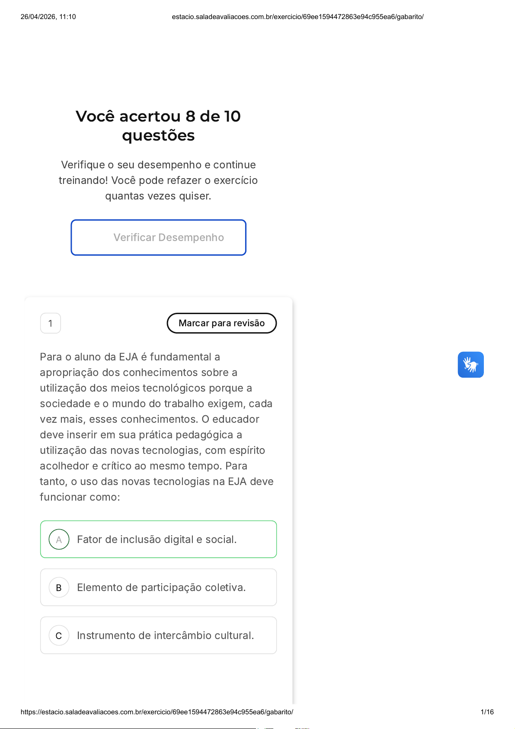This screenshot has height=729, width=515.
Task: Choose answer text 'Instrumento de intercâmbio cultural'
Action: click(165, 636)
